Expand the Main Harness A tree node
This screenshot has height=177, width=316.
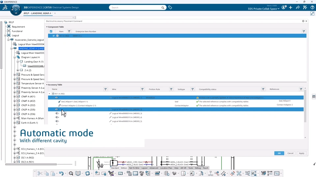pos(14,118)
